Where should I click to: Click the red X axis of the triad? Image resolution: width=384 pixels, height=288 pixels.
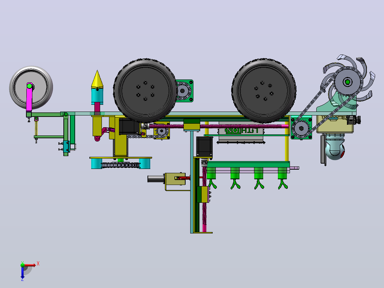[x=30, y=265]
